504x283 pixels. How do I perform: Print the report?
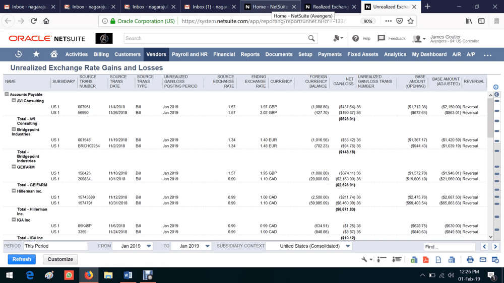point(470,259)
